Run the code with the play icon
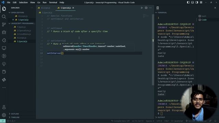Image resolution: width=219 pixels, height=123 pixels. 142,8
